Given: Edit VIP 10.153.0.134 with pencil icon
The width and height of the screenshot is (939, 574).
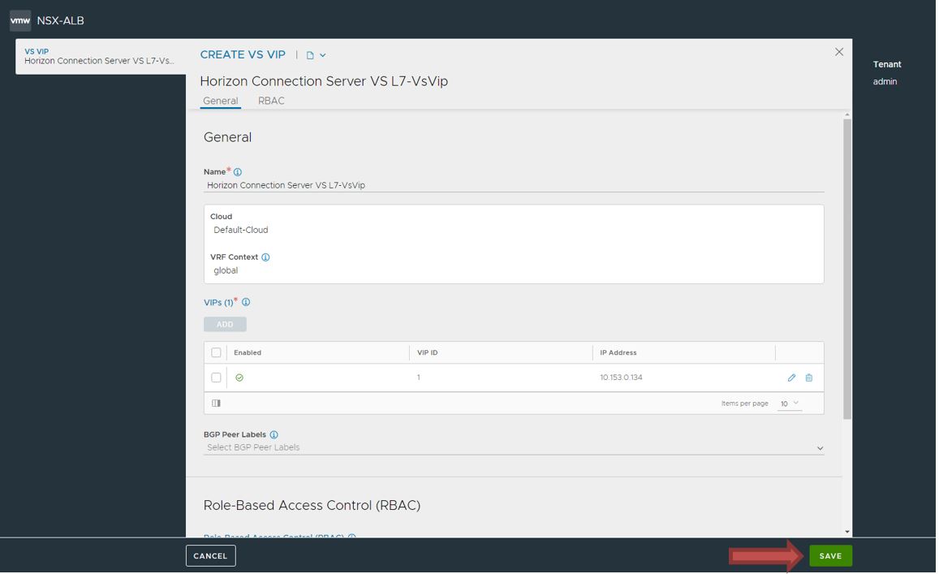Looking at the screenshot, I should pos(791,378).
